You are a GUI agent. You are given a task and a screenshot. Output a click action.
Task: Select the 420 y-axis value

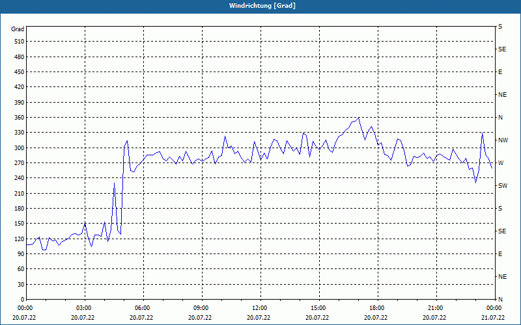(20, 87)
